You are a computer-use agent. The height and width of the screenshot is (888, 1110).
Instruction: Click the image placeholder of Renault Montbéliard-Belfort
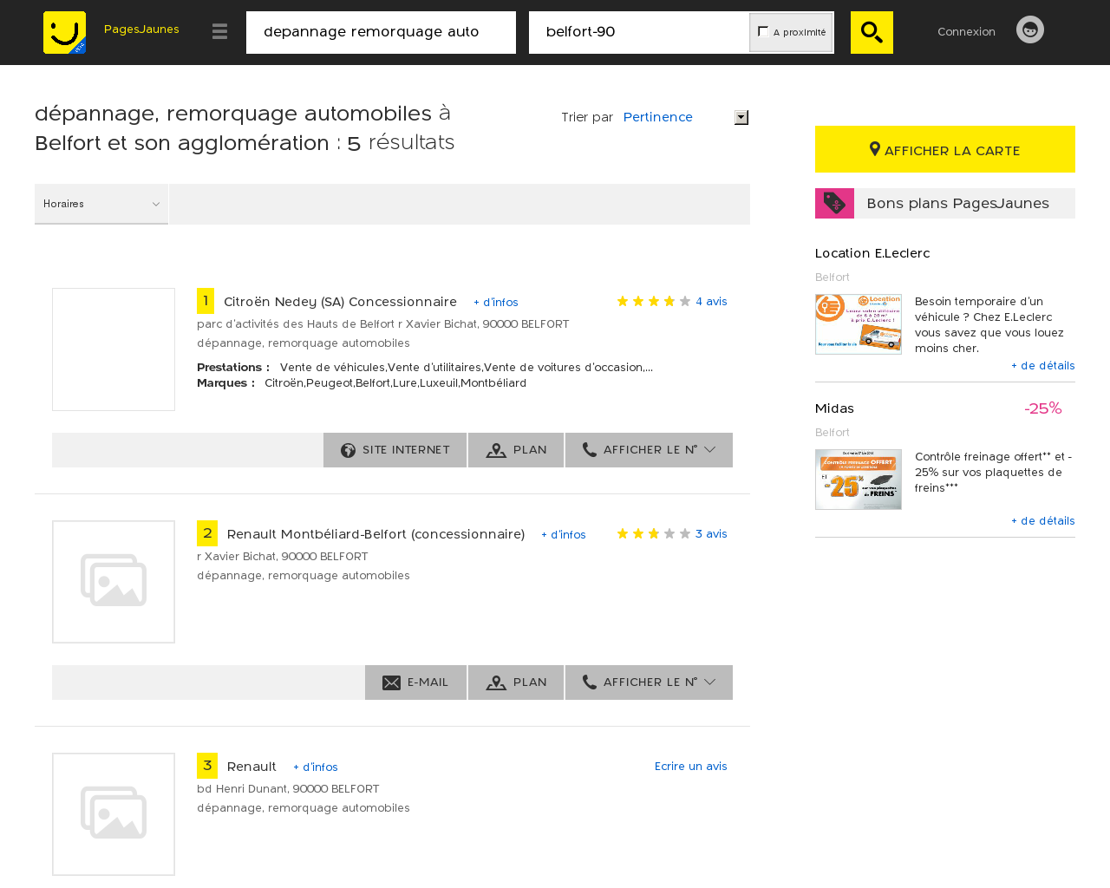[x=114, y=582]
